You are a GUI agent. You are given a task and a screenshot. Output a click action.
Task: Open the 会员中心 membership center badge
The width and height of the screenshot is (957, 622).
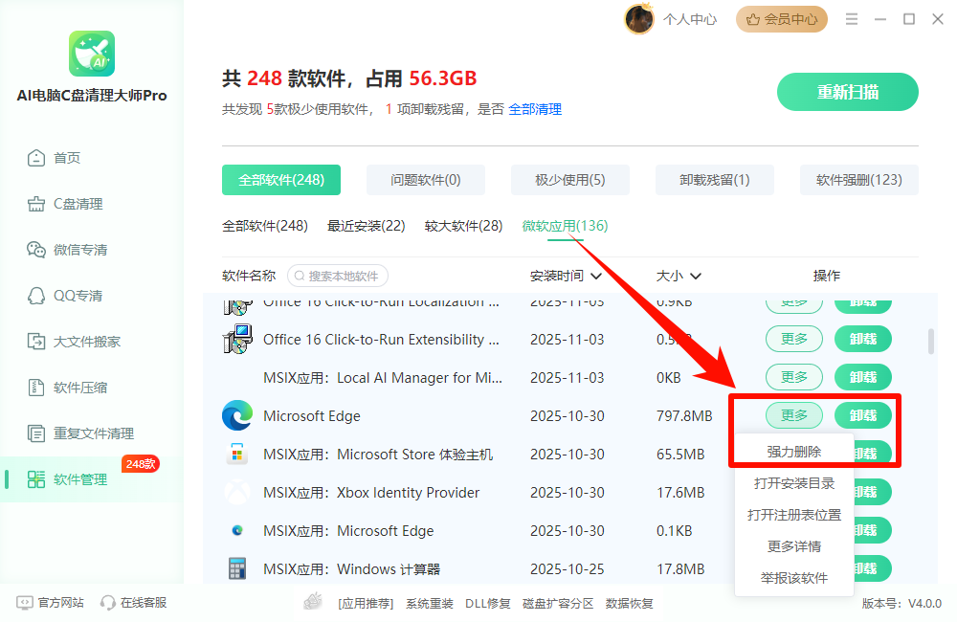(x=781, y=18)
